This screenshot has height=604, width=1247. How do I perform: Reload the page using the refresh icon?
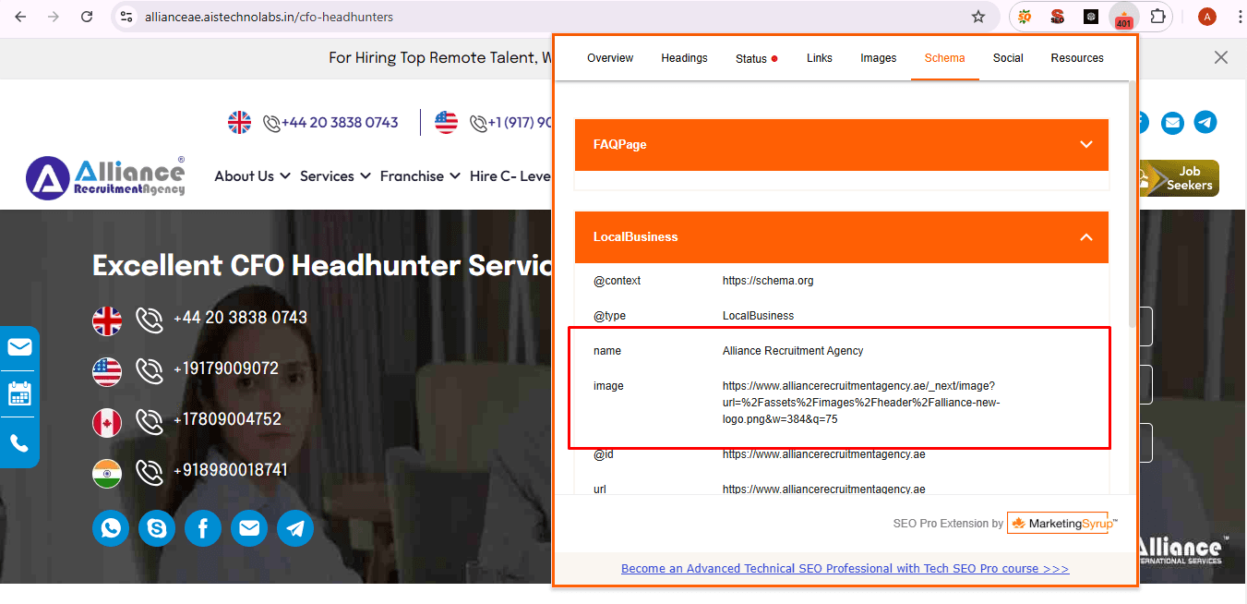click(87, 17)
